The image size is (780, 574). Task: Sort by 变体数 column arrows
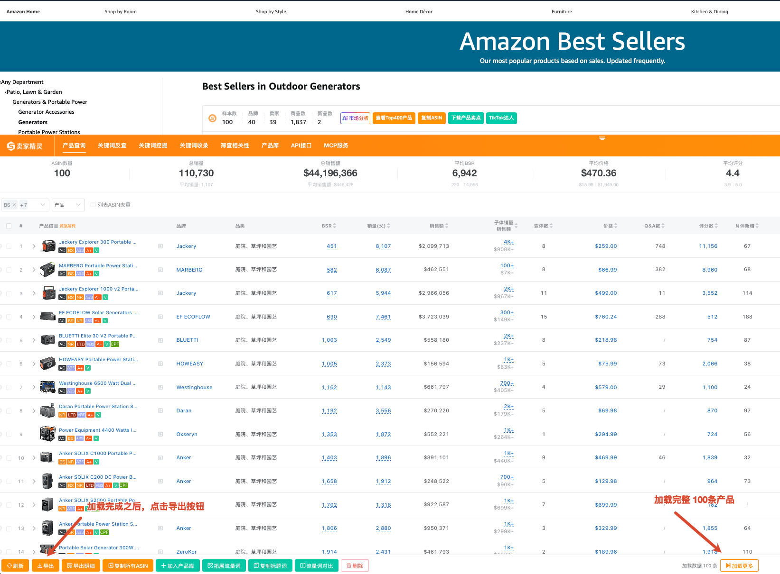tap(551, 226)
